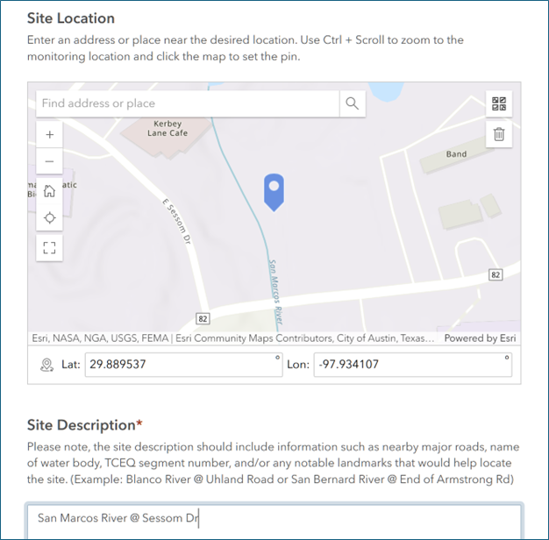Edit the Lon value -97.934107
This screenshot has width=549, height=540.
(x=413, y=365)
